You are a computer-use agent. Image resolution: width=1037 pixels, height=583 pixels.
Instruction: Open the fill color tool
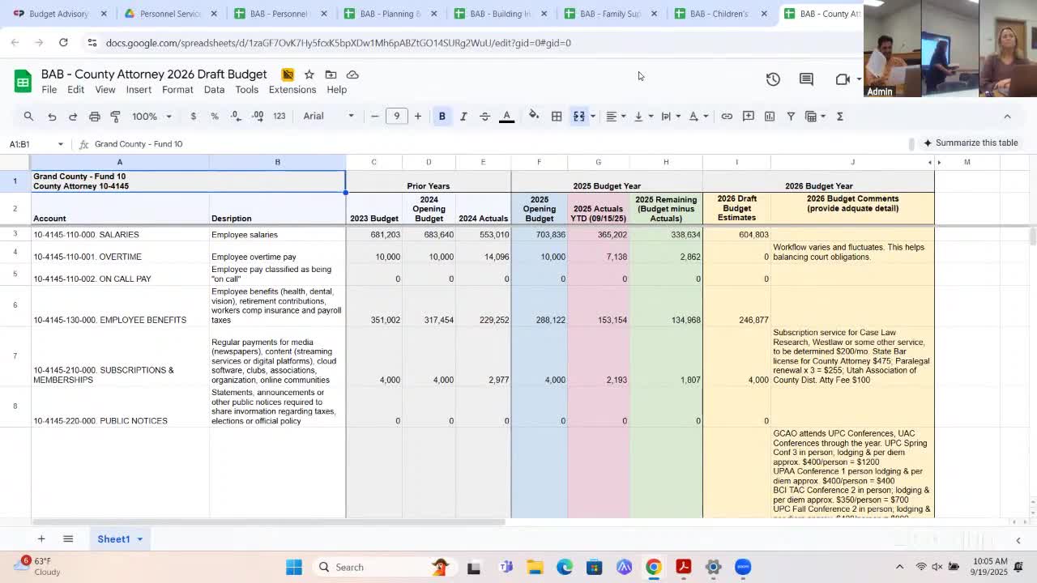click(534, 116)
